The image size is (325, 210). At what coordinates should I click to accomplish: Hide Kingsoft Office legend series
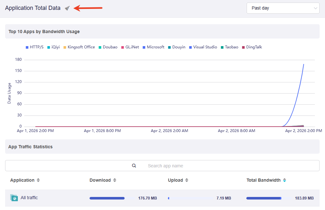click(79, 47)
